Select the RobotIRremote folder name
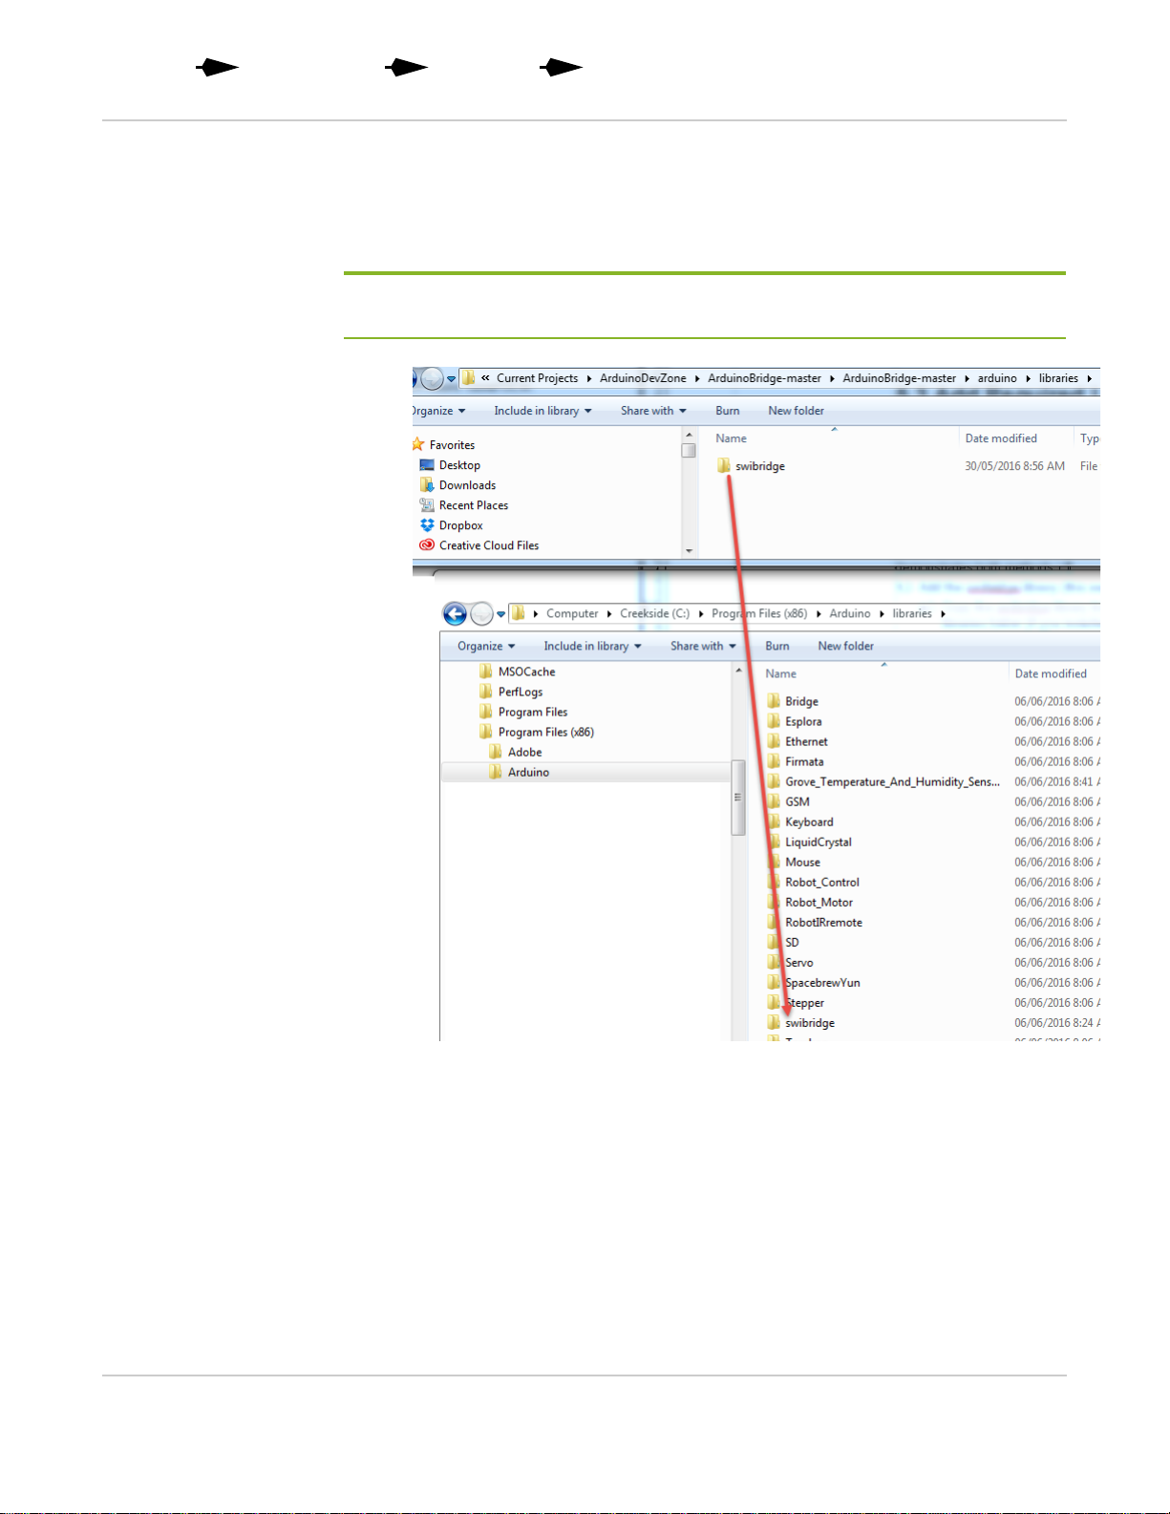 pos(823,922)
